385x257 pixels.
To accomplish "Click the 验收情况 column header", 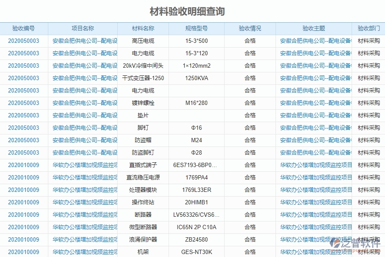I will 250,29.
